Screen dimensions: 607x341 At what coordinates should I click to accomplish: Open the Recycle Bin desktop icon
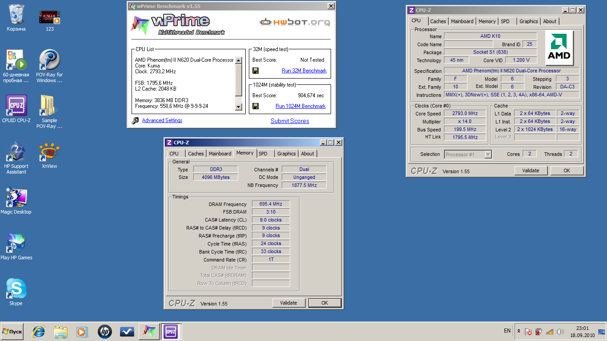(16, 18)
